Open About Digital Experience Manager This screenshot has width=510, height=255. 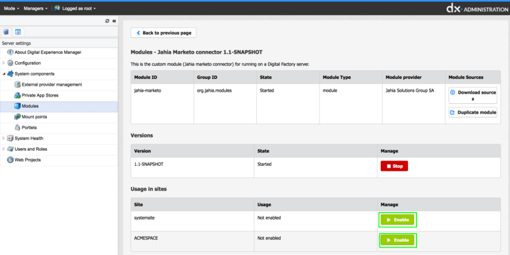coord(48,52)
